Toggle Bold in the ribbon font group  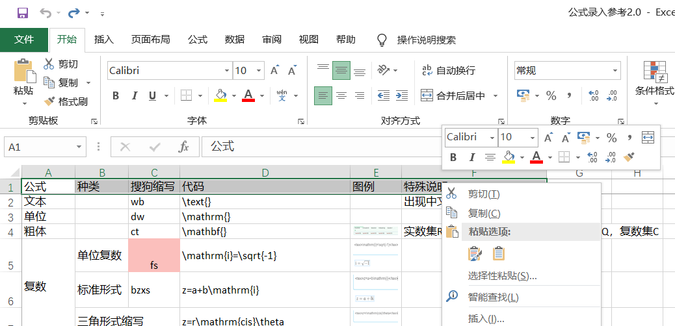[x=116, y=95]
